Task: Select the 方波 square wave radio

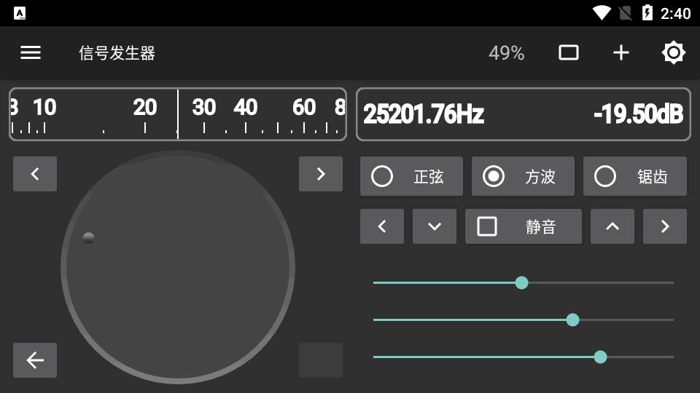Action: (x=523, y=176)
